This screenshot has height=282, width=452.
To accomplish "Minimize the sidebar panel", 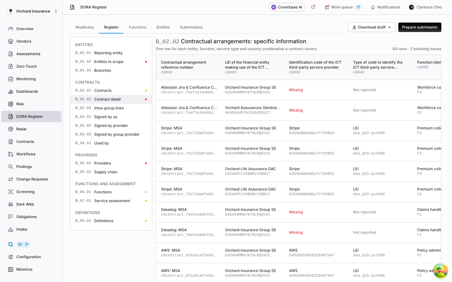I will pyautogui.click(x=31, y=269).
